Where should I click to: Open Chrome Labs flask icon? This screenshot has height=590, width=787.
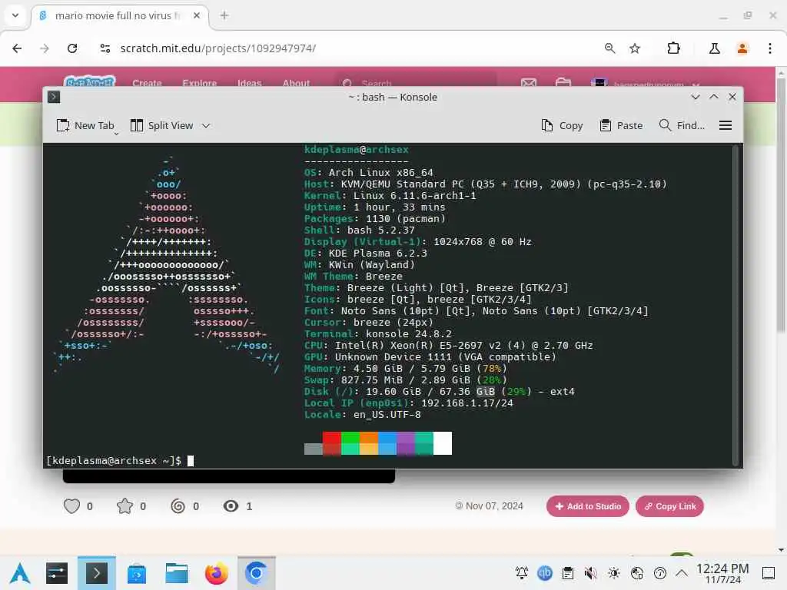(x=715, y=48)
